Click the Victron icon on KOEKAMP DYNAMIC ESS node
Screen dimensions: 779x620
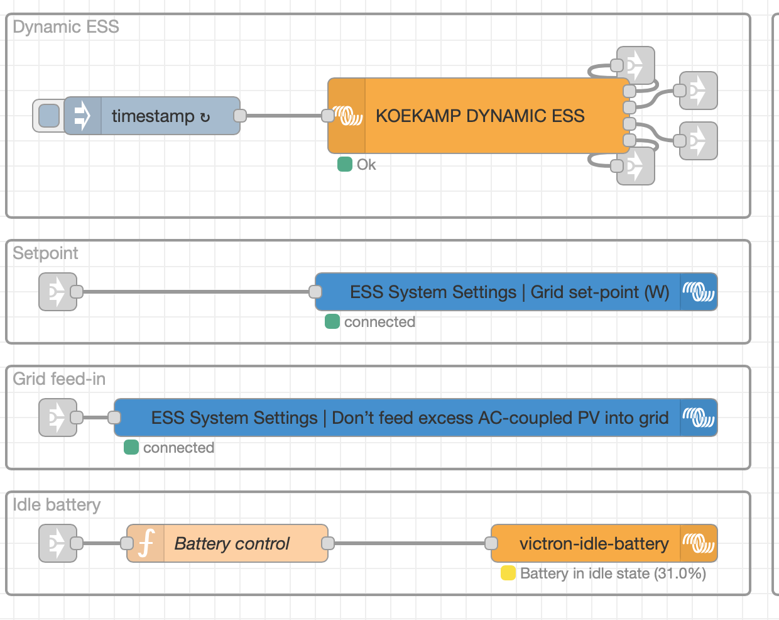347,116
